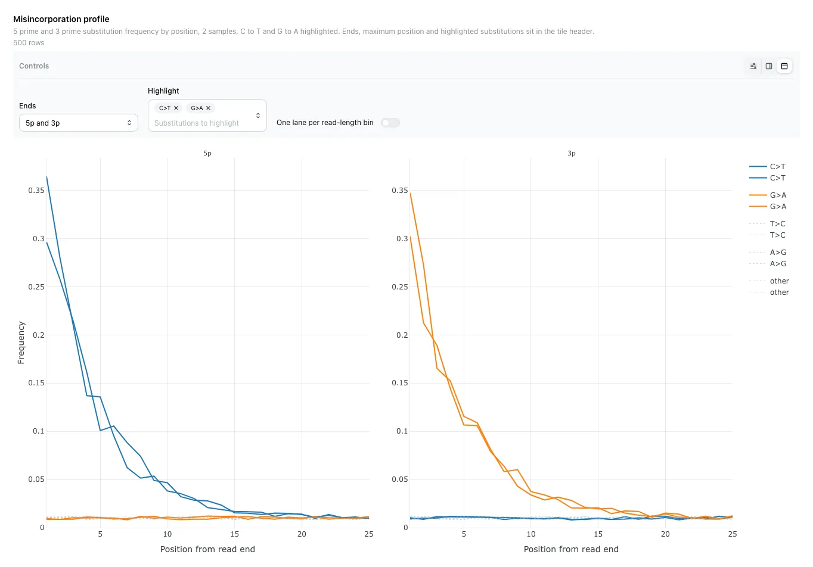The image size is (813, 567).
Task: Click the 3p facet title
Action: click(x=571, y=154)
